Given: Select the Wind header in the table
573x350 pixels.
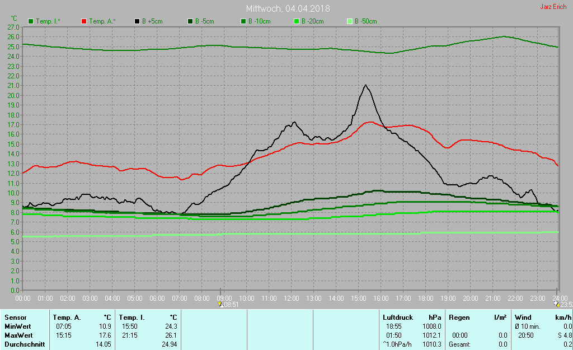Looking at the screenshot, I should pyautogui.click(x=523, y=317).
